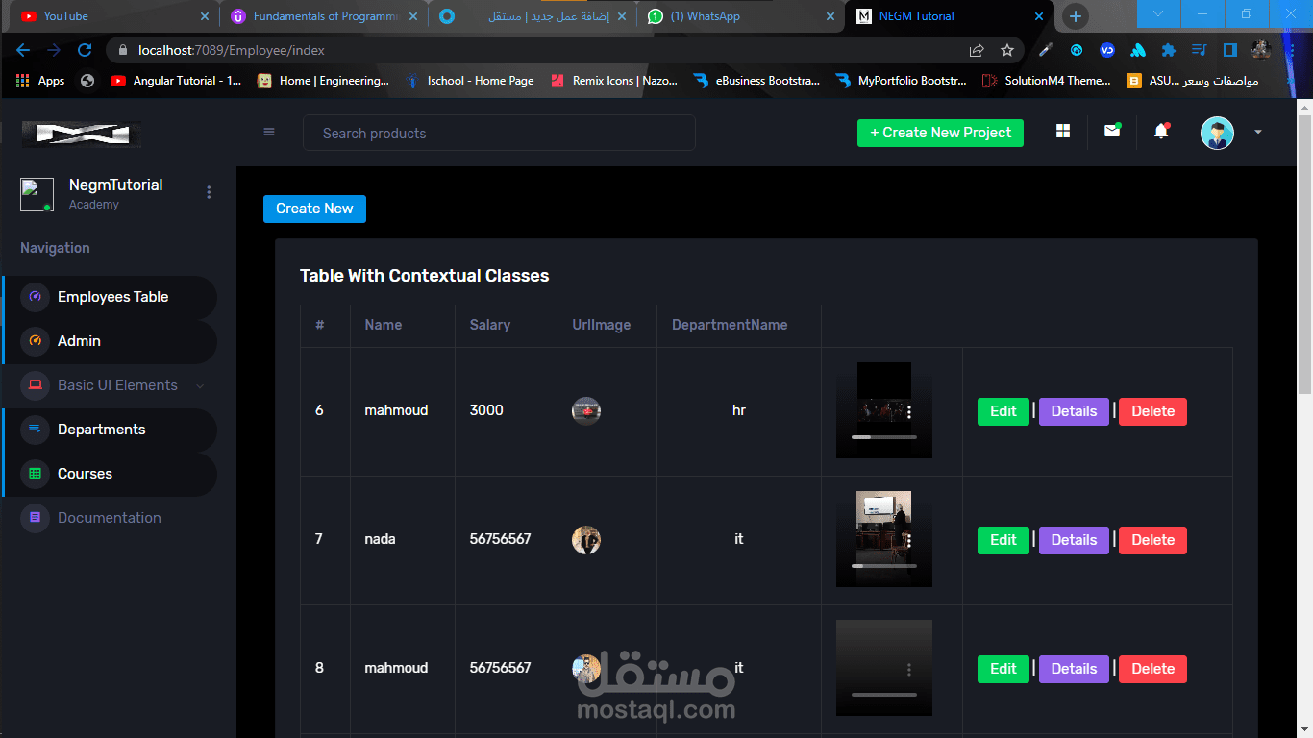Viewport: 1313px width, 738px height.
Task: Click Delete for nada
Action: coord(1152,540)
